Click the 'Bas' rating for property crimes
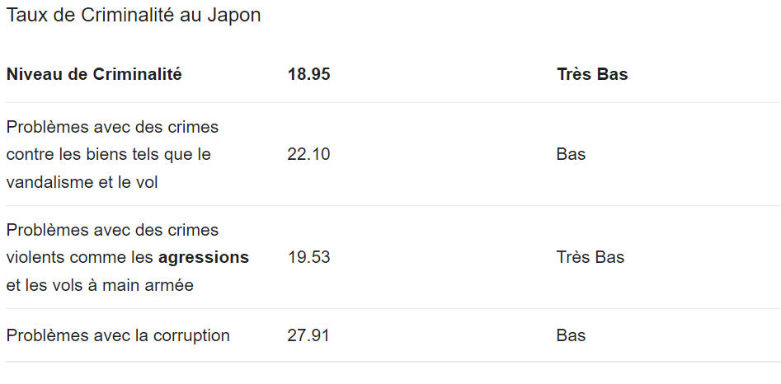 pyautogui.click(x=571, y=154)
